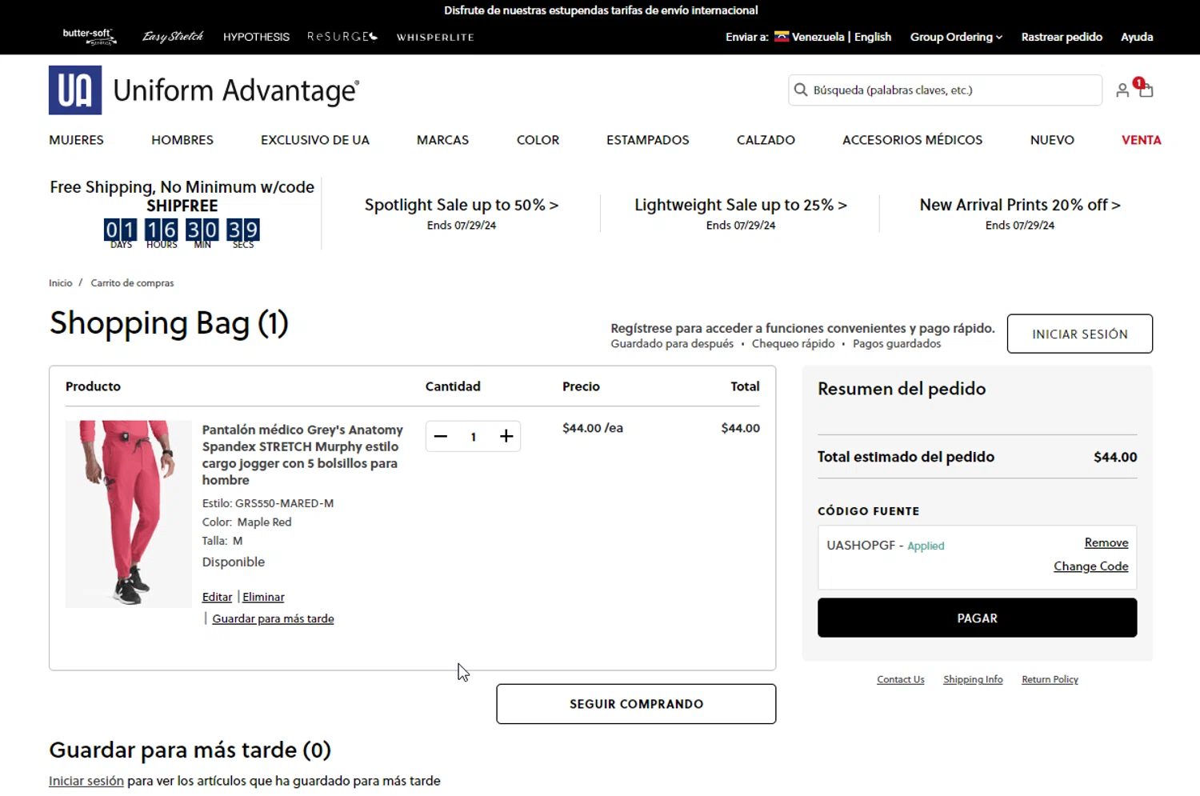Image resolution: width=1200 pixels, height=796 pixels.
Task: Open the Ayuda help link
Action: (1137, 37)
